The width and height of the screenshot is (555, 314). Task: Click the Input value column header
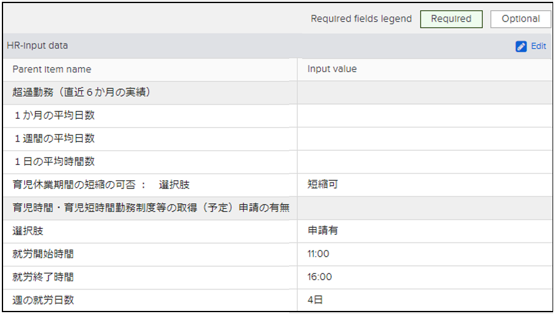click(x=332, y=69)
